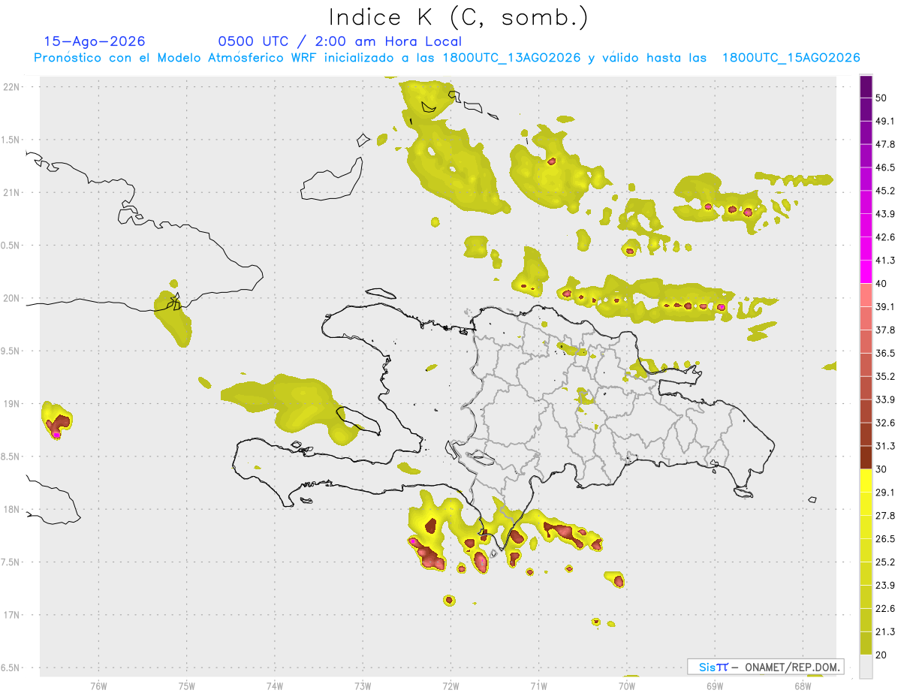
Task: Click the colorbar value "36.5"
Action: 885,353
